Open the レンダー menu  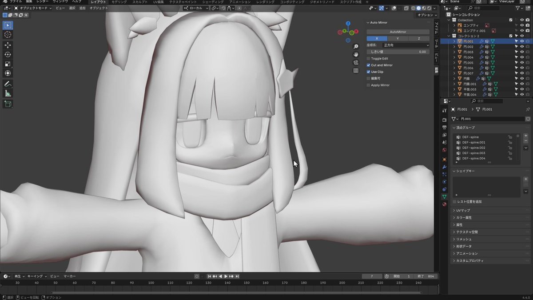43,2
